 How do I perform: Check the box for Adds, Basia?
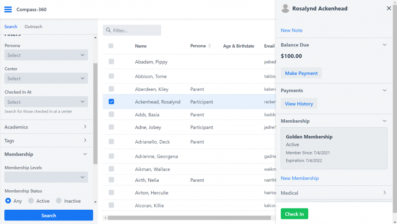(x=111, y=115)
